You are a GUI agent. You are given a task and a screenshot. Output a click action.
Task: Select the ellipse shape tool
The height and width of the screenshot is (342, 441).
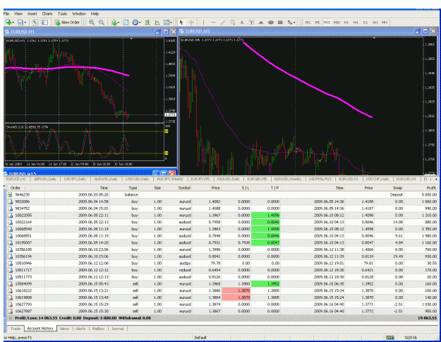coord(270,23)
